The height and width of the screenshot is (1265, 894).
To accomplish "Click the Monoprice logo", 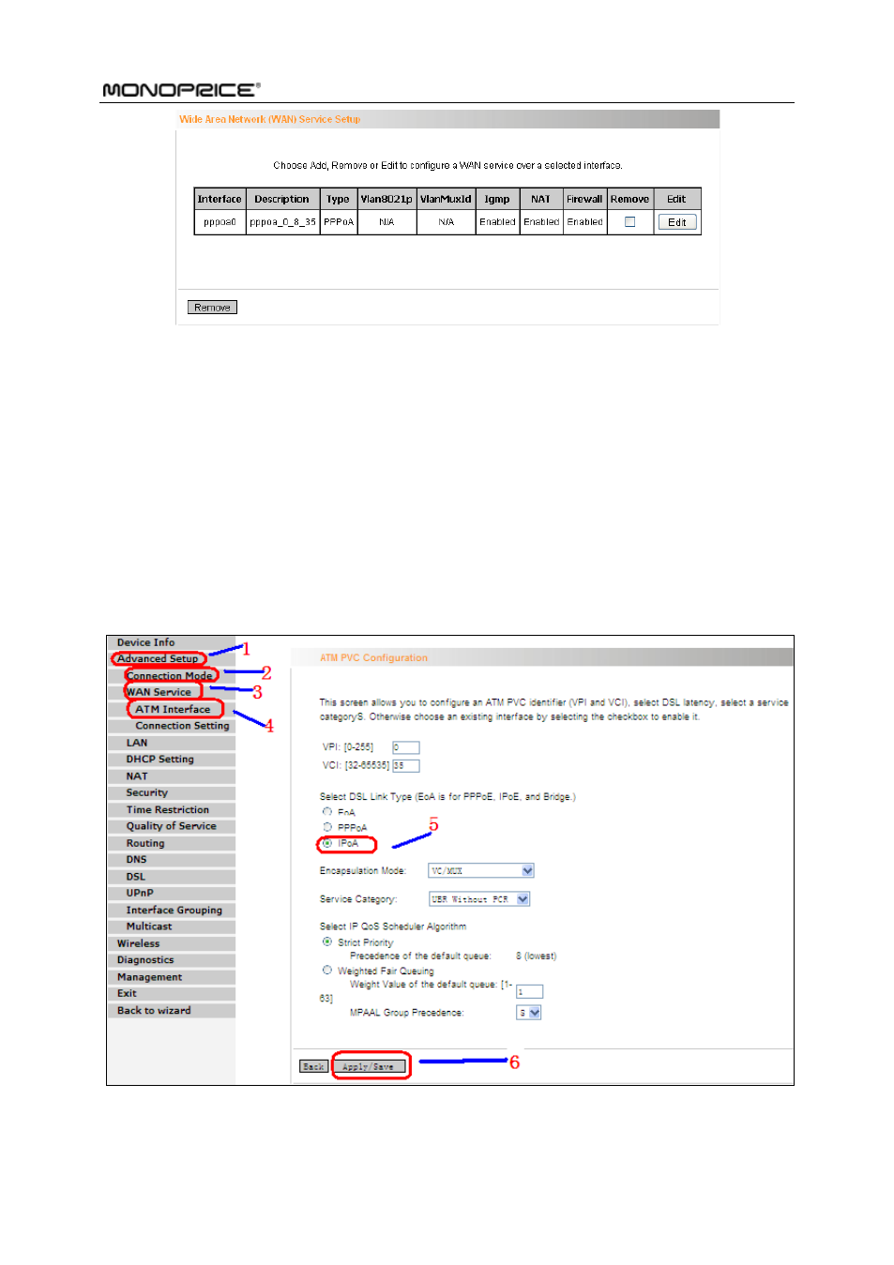I will coord(181,90).
